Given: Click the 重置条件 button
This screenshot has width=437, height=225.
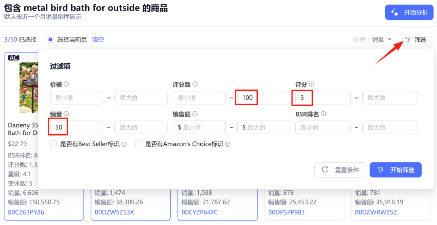Looking at the screenshot, I should click(x=340, y=170).
